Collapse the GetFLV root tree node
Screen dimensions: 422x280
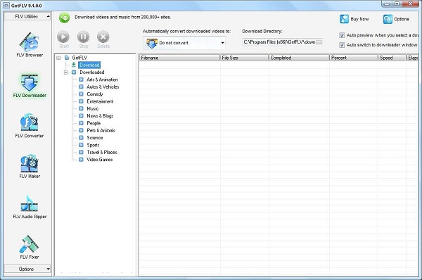tap(58, 58)
